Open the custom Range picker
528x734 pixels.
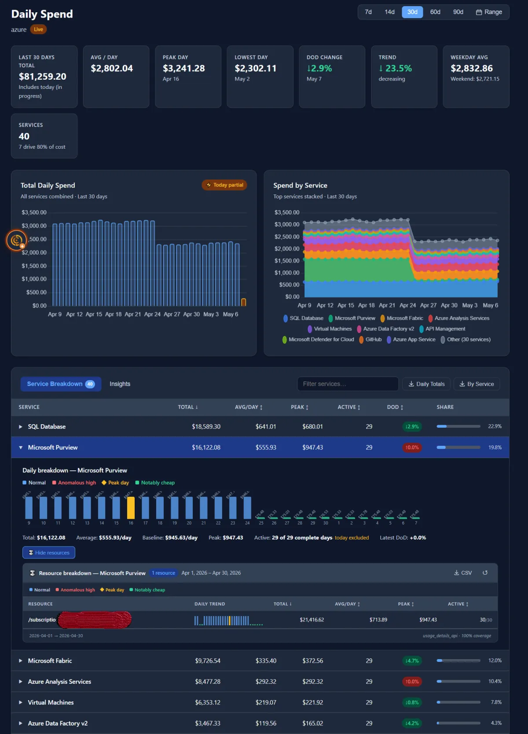(x=489, y=12)
